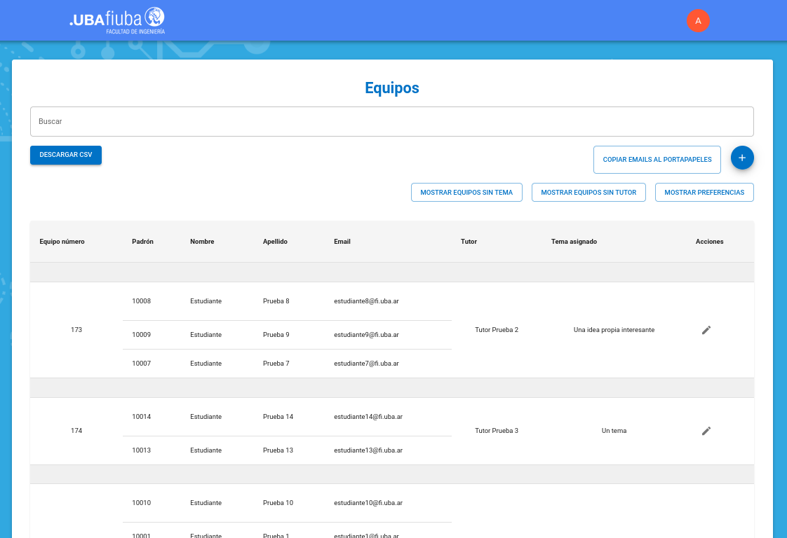Click the Email column header
Screen dimensions: 787x538
click(342, 242)
